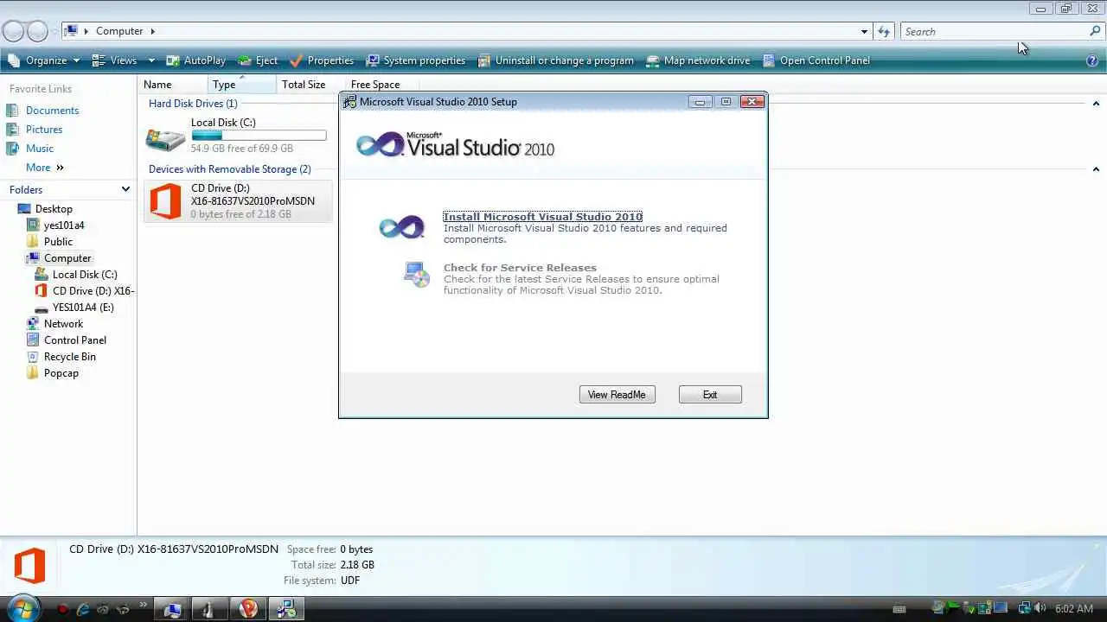Click the Visual Studio Setup taskbar button
The height and width of the screenshot is (622, 1107).
(286, 609)
